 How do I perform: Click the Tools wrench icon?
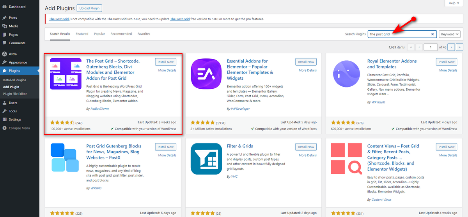coord(4,111)
